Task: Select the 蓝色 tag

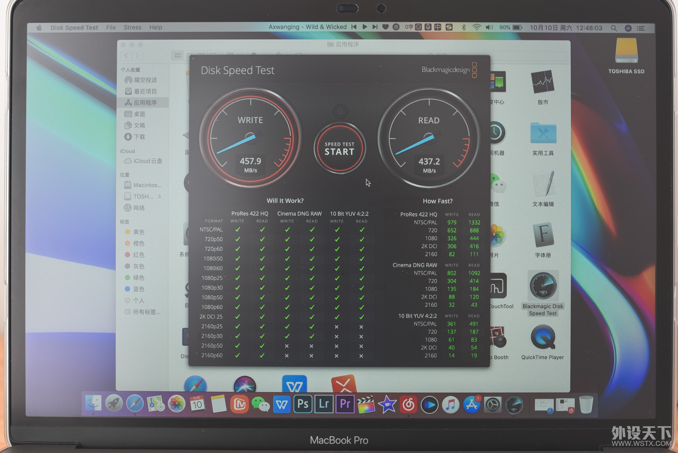Action: pos(135,289)
